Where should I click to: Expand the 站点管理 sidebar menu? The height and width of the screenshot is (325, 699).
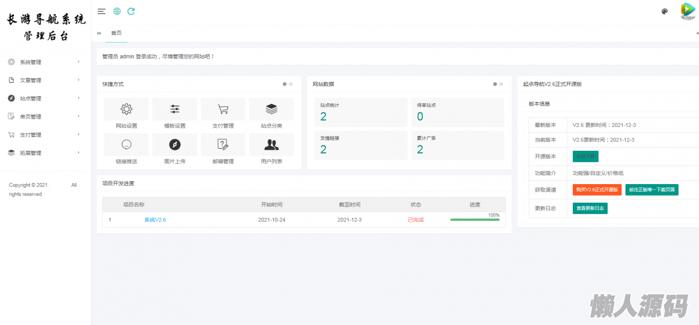(44, 98)
